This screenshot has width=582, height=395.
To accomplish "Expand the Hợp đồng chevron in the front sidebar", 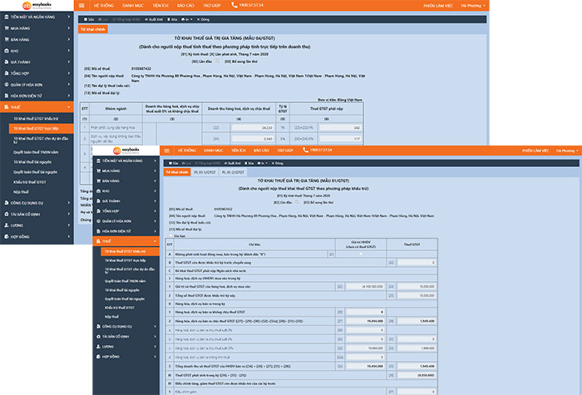I will click(155, 357).
